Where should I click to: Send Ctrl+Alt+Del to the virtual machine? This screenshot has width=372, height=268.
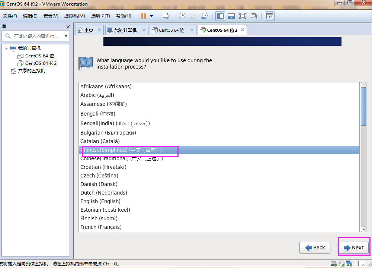coord(166,16)
